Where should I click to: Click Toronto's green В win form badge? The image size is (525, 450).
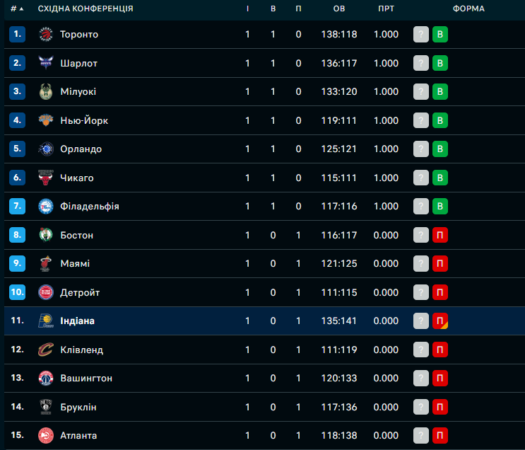[440, 34]
